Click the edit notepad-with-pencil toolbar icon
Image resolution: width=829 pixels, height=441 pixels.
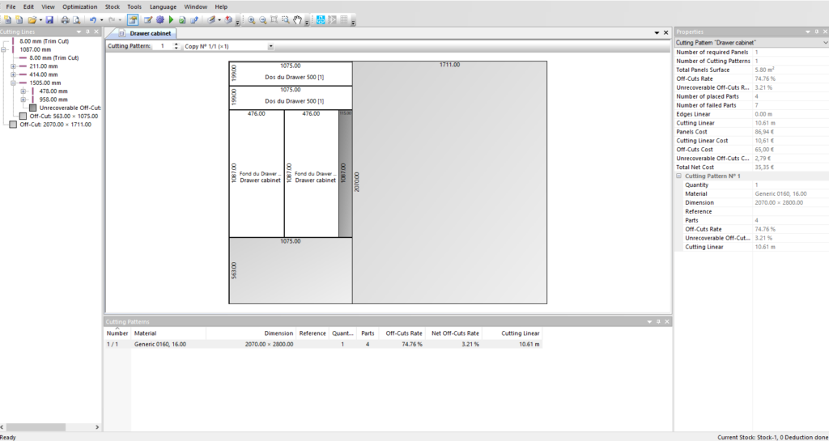coord(148,20)
